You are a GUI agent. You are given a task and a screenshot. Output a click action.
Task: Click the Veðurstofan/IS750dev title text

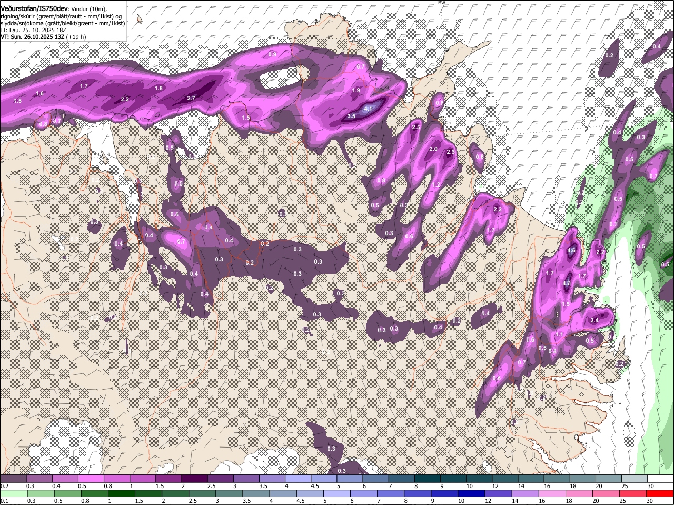(x=34, y=9)
